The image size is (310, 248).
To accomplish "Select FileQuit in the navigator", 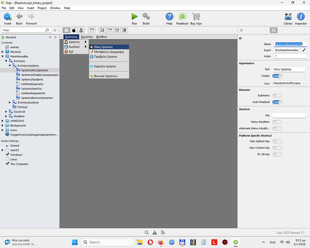I will (22, 107).
